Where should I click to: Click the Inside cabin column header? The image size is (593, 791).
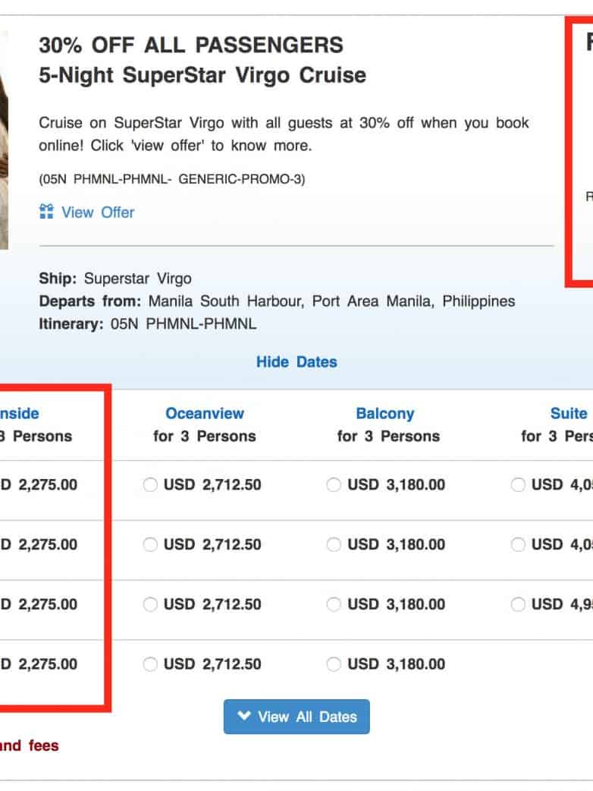(19, 414)
